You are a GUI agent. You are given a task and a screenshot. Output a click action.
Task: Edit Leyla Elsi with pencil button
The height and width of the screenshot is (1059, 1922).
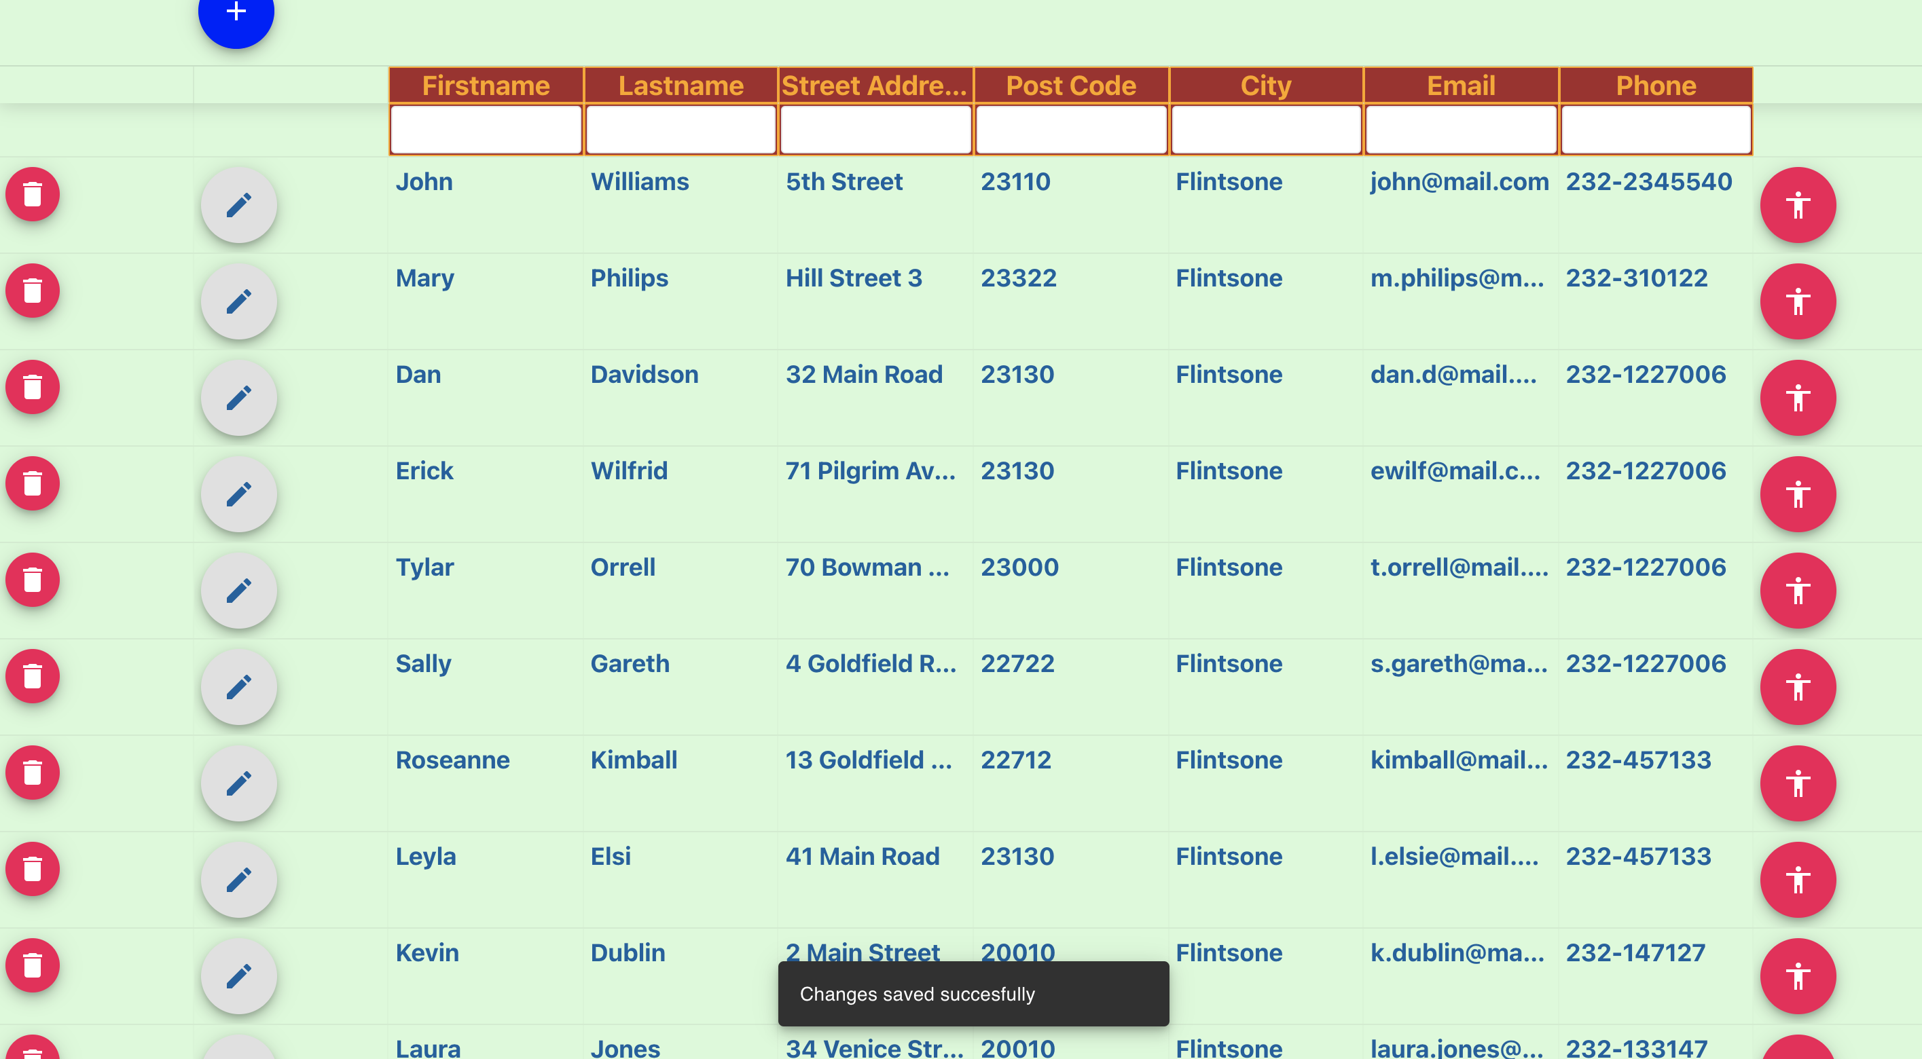[x=239, y=880]
